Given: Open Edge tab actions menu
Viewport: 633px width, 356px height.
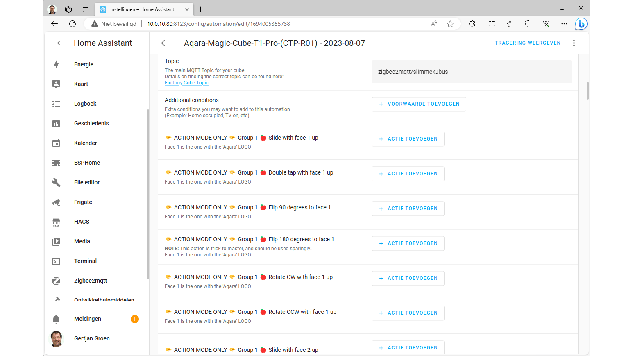Looking at the screenshot, I should pos(86,9).
